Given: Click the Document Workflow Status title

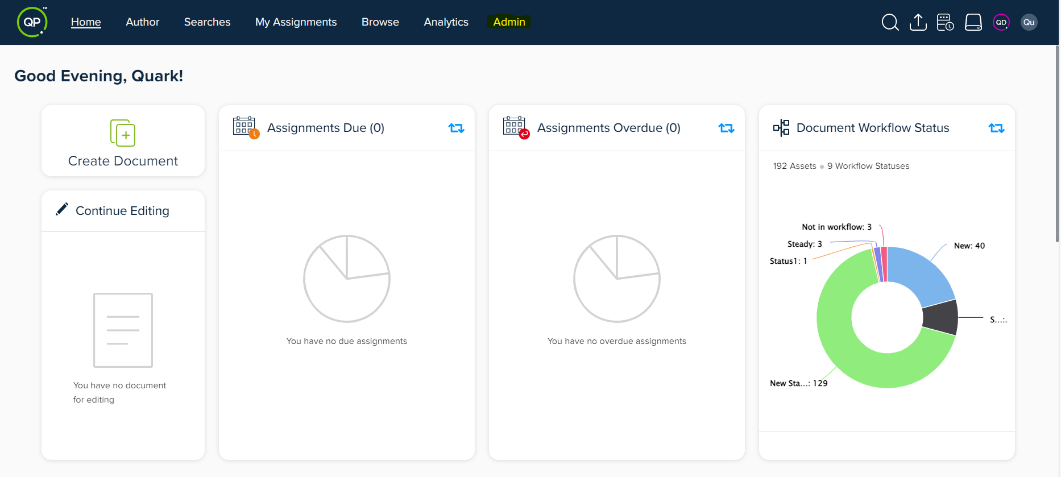Looking at the screenshot, I should pos(873,128).
